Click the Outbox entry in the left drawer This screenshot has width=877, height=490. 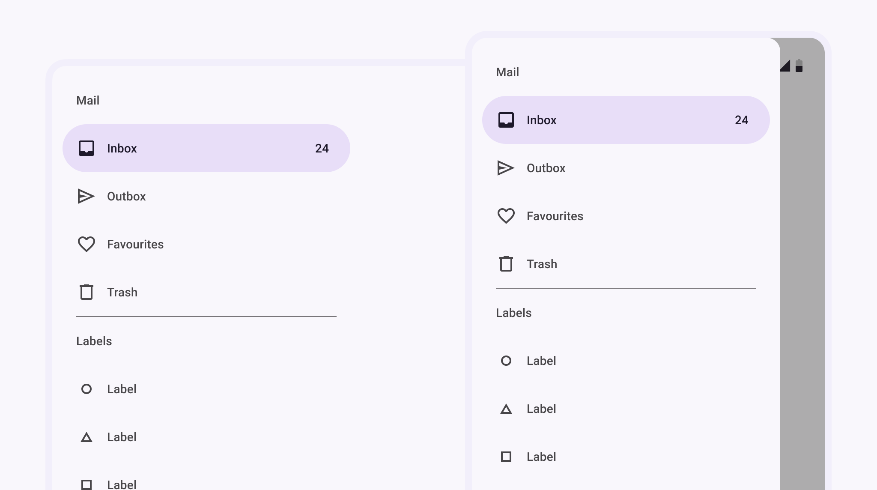[126, 197]
